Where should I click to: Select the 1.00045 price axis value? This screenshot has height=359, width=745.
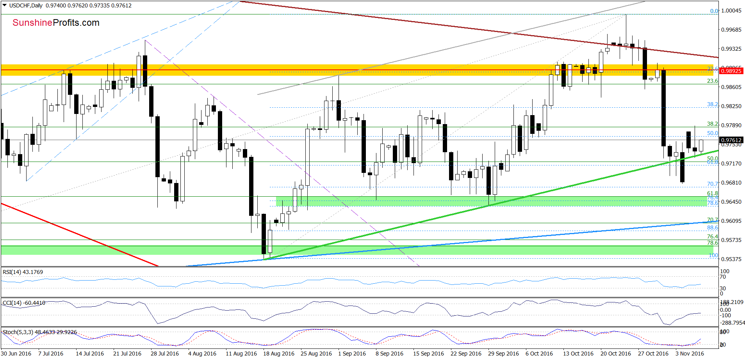coord(731,11)
